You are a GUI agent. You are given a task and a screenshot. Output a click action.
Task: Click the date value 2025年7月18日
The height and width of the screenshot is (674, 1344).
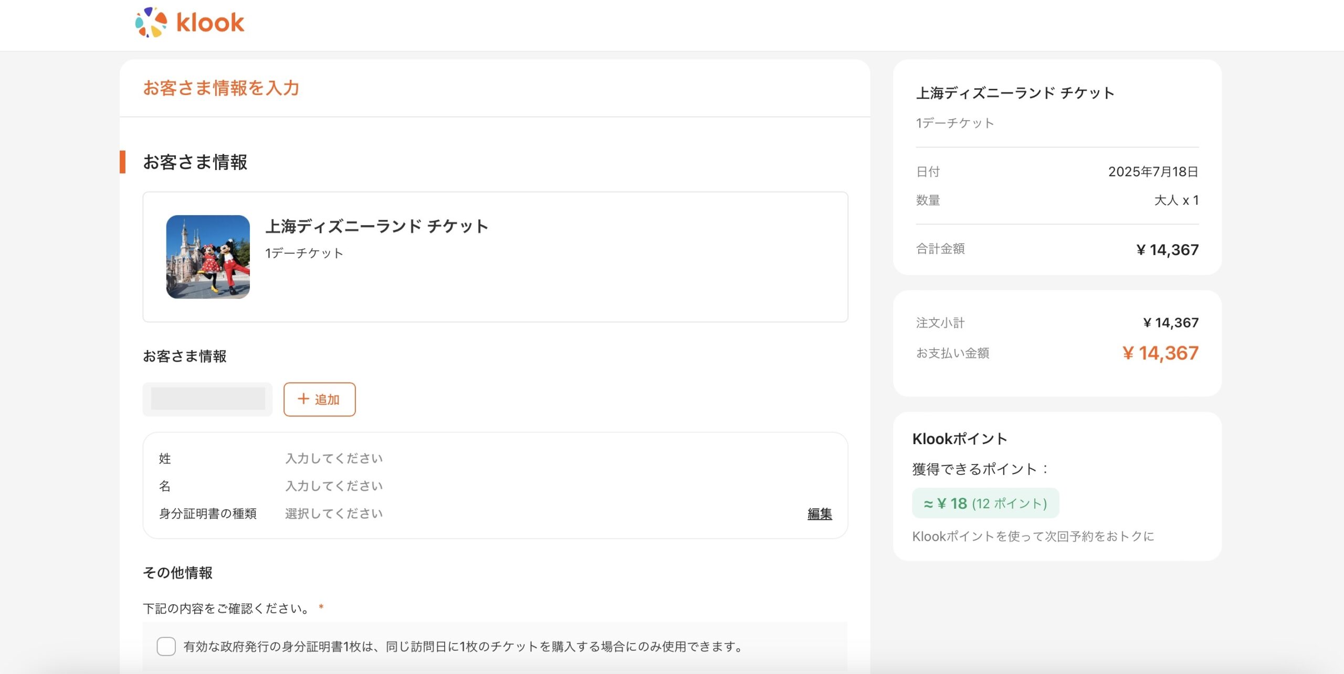1153,172
